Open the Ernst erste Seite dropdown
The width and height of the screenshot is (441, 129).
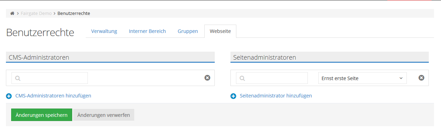[x=362, y=78]
